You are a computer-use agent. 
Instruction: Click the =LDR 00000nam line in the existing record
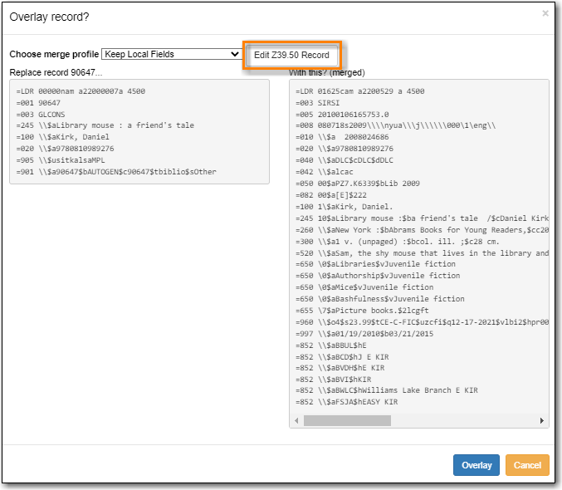click(81, 91)
